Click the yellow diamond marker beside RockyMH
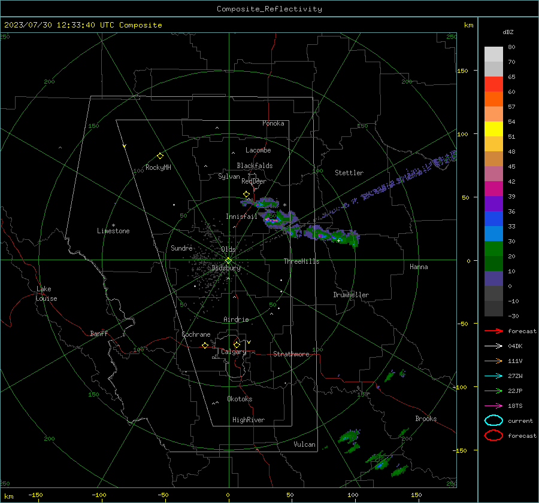 click(160, 156)
